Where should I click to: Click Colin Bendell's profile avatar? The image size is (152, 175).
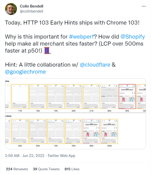pos(11,9)
